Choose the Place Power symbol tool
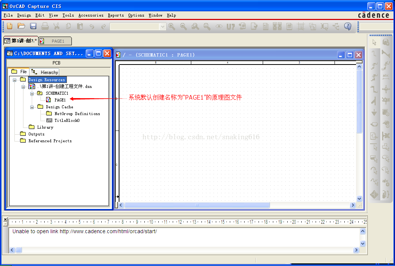Viewport: 395px width, 266px height. (386, 101)
